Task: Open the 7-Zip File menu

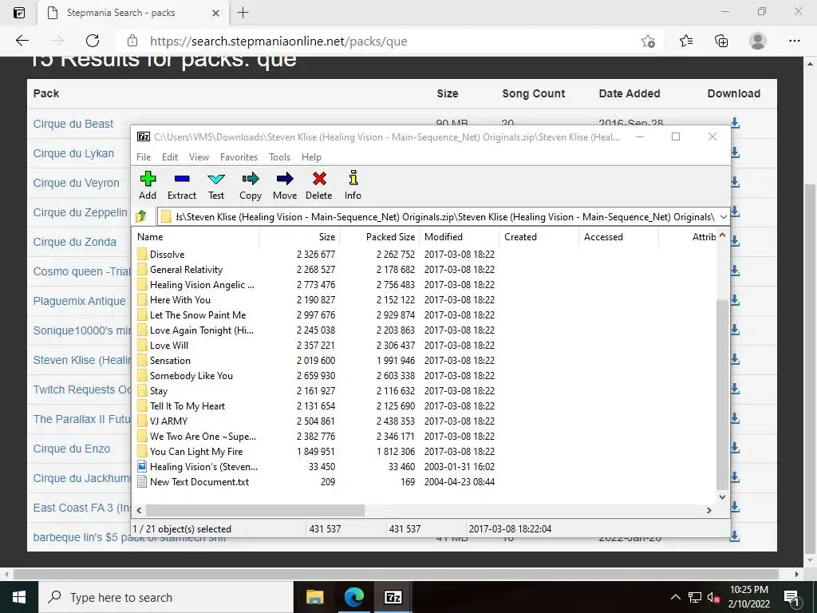Action: pos(144,157)
